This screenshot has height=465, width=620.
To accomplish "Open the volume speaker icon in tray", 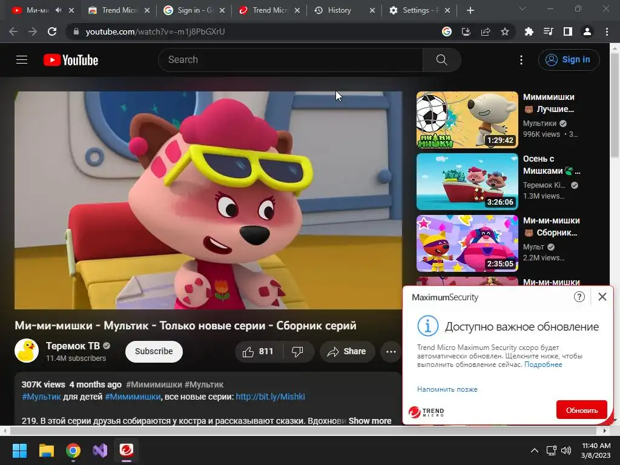I will pos(566,450).
